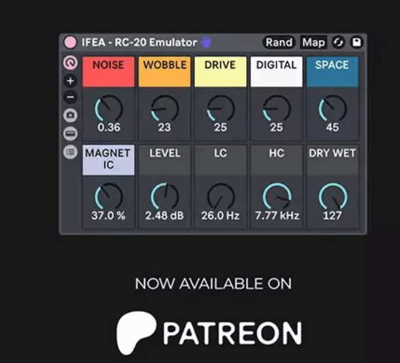Click the pink macro rack icon
This screenshot has height=363, width=400.
pos(70,63)
